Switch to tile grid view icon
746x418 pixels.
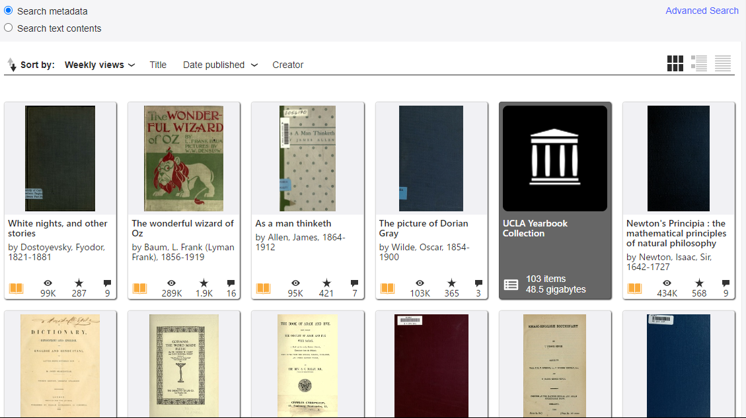coord(675,63)
